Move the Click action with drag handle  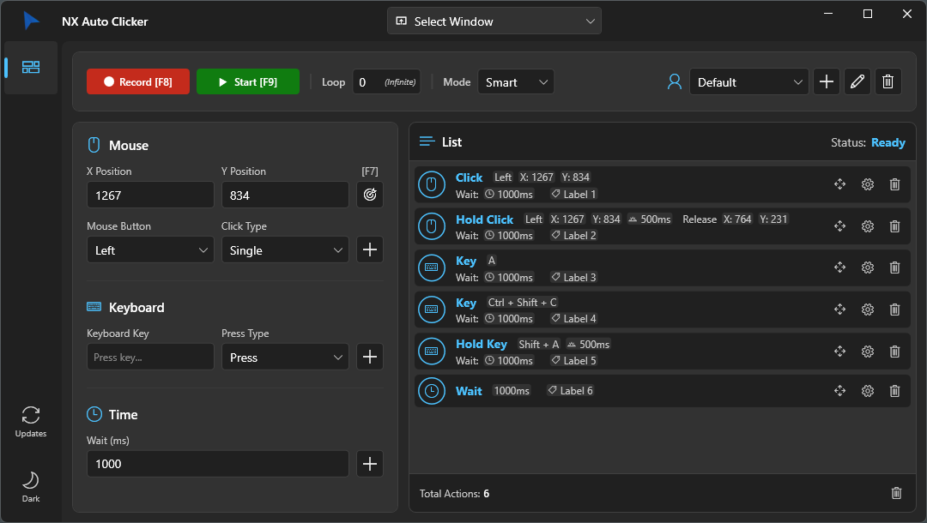pos(839,184)
